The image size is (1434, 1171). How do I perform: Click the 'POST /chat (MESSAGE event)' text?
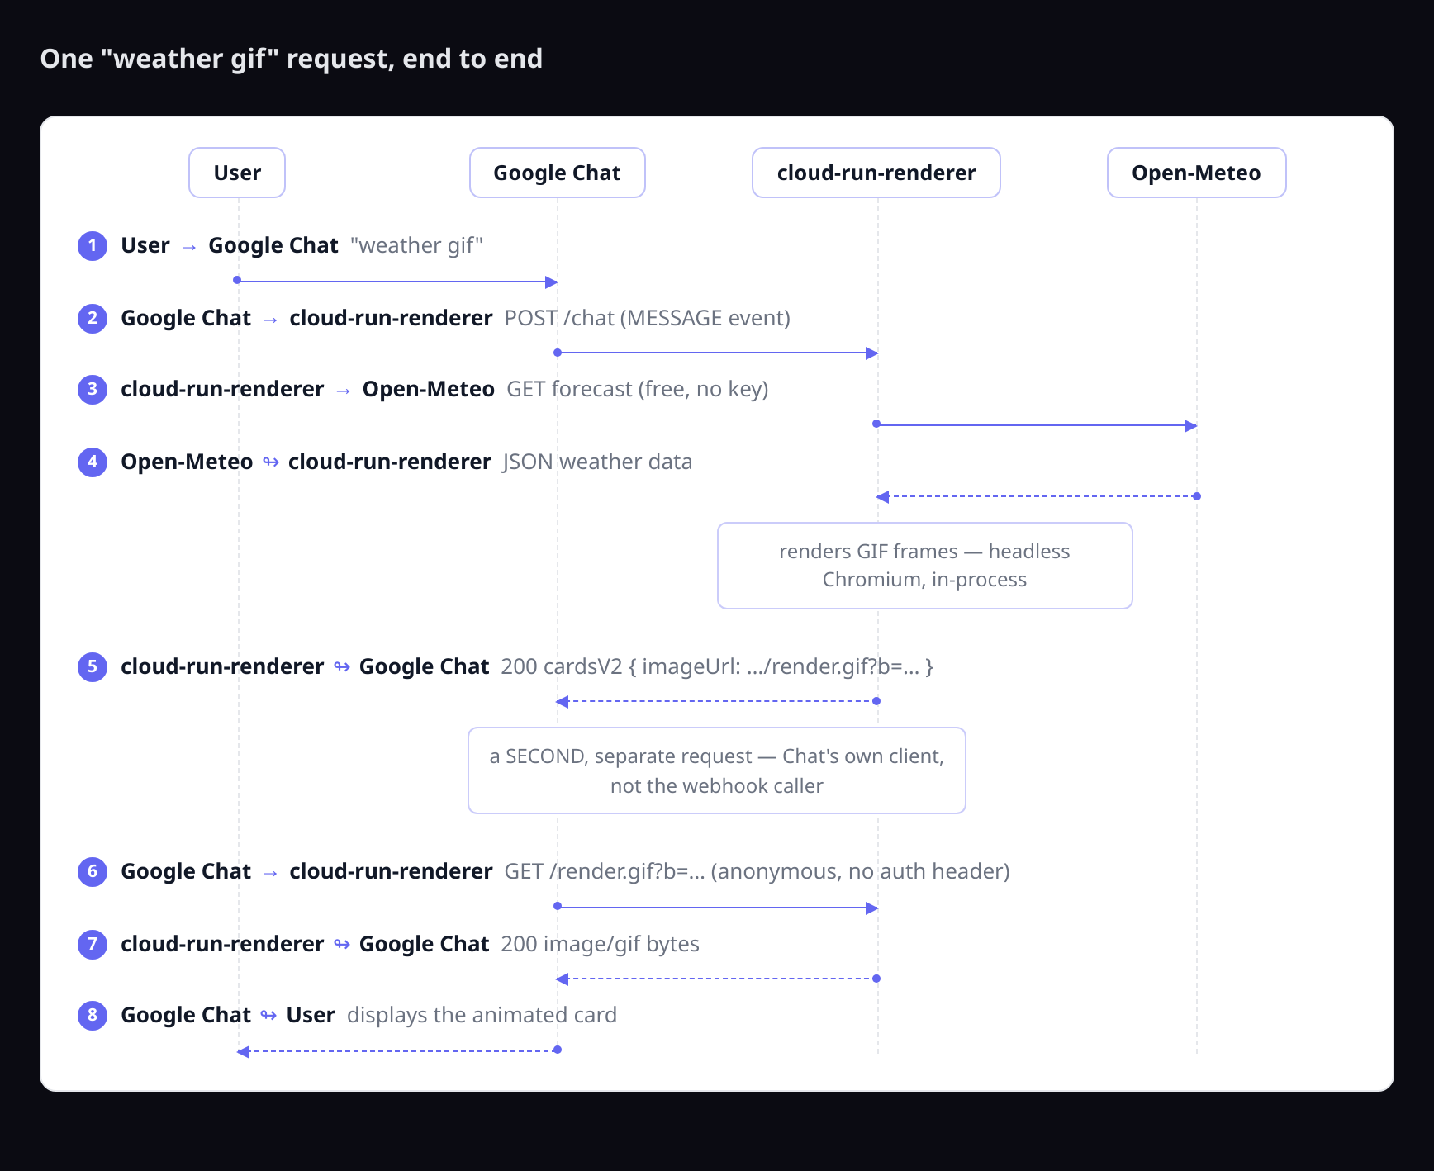point(648,319)
